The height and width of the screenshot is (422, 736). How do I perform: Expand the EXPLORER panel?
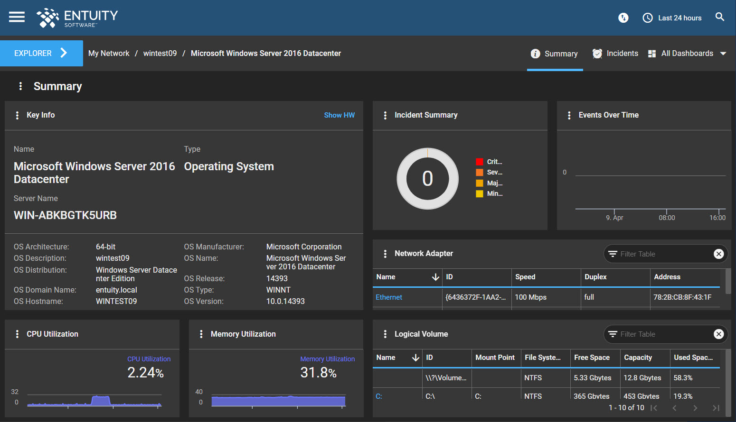41,53
